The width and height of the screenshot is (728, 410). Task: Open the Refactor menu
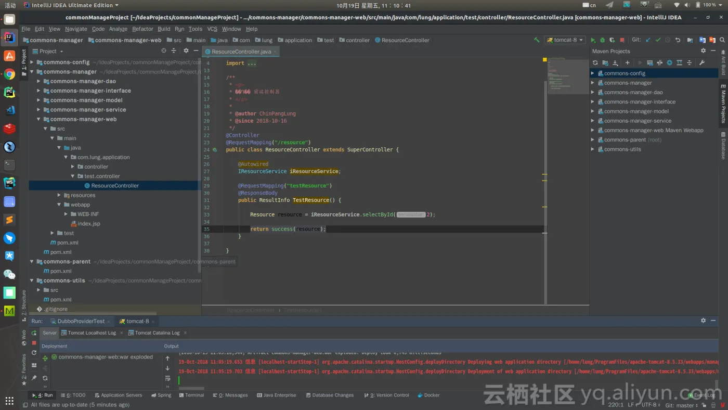coord(142,29)
